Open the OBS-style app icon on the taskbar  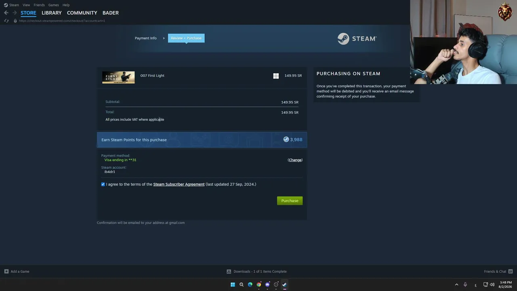[x=276, y=285]
